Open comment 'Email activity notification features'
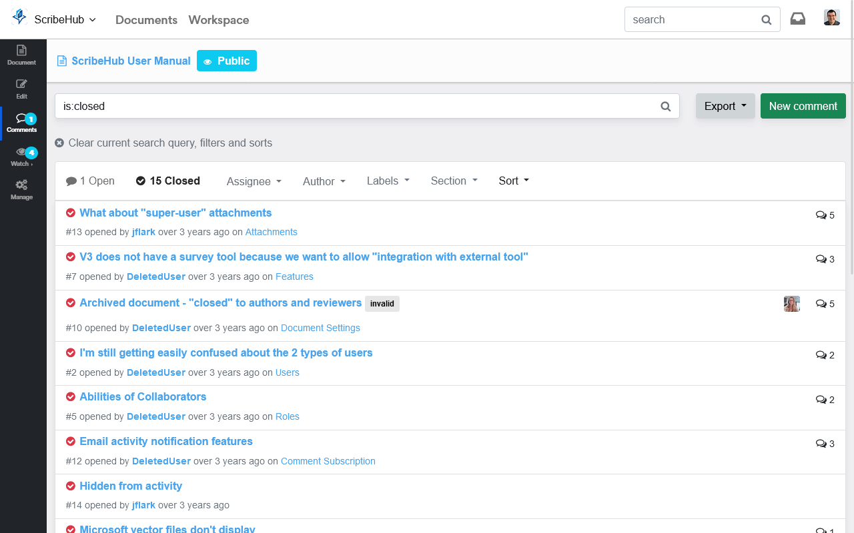This screenshot has width=854, height=533. click(x=166, y=441)
